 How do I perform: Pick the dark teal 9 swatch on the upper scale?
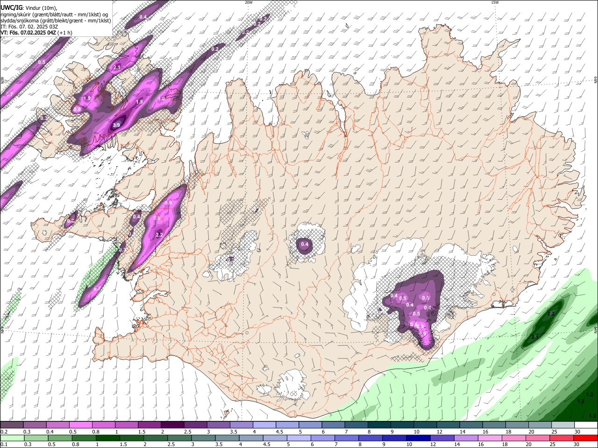[x=402, y=425]
